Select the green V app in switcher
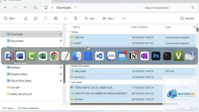 (x=179, y=56)
